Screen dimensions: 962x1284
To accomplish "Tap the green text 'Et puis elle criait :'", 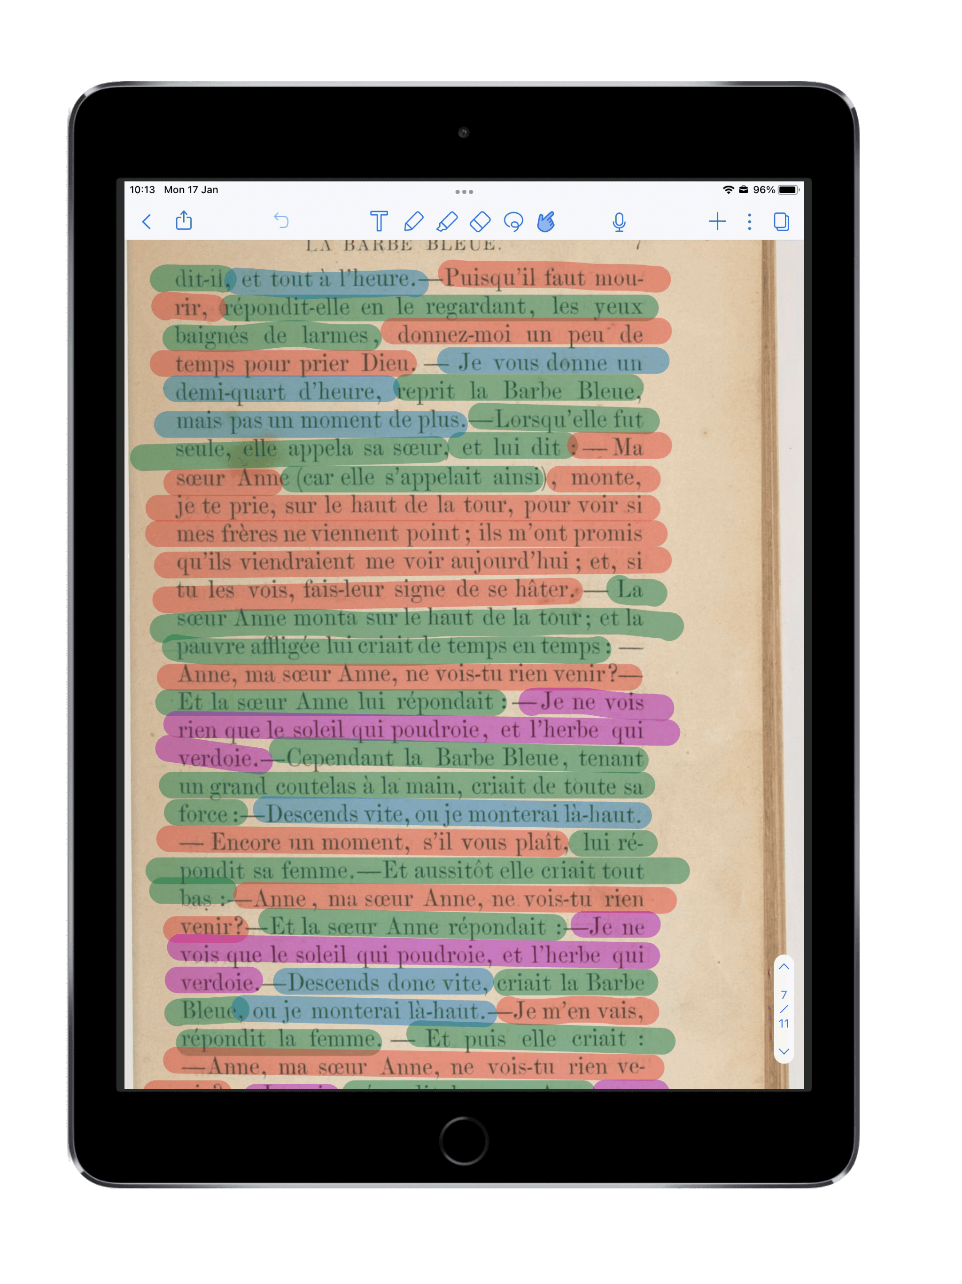I will coord(535,1039).
